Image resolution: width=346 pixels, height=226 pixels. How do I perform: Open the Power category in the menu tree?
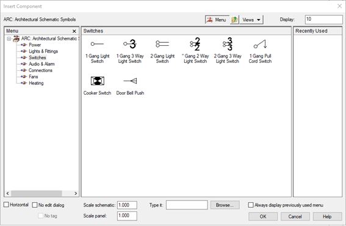click(35, 45)
